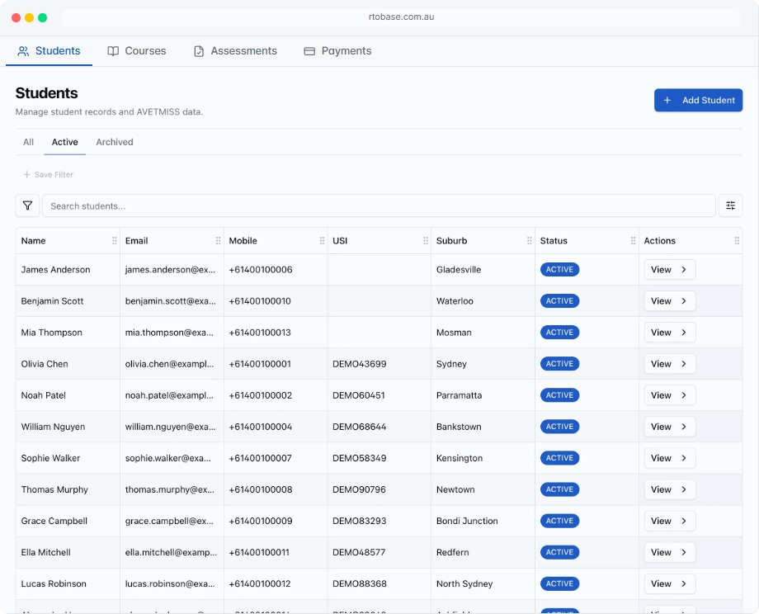The image size is (759, 614).
Task: Click email noah.patel@exampl...
Action: click(x=169, y=395)
